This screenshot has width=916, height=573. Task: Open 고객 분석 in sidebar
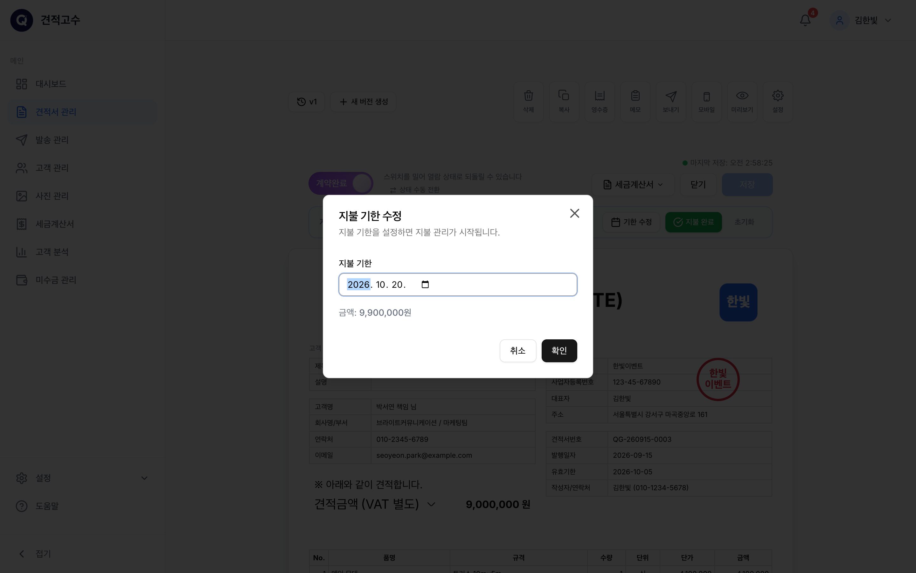tap(82, 252)
